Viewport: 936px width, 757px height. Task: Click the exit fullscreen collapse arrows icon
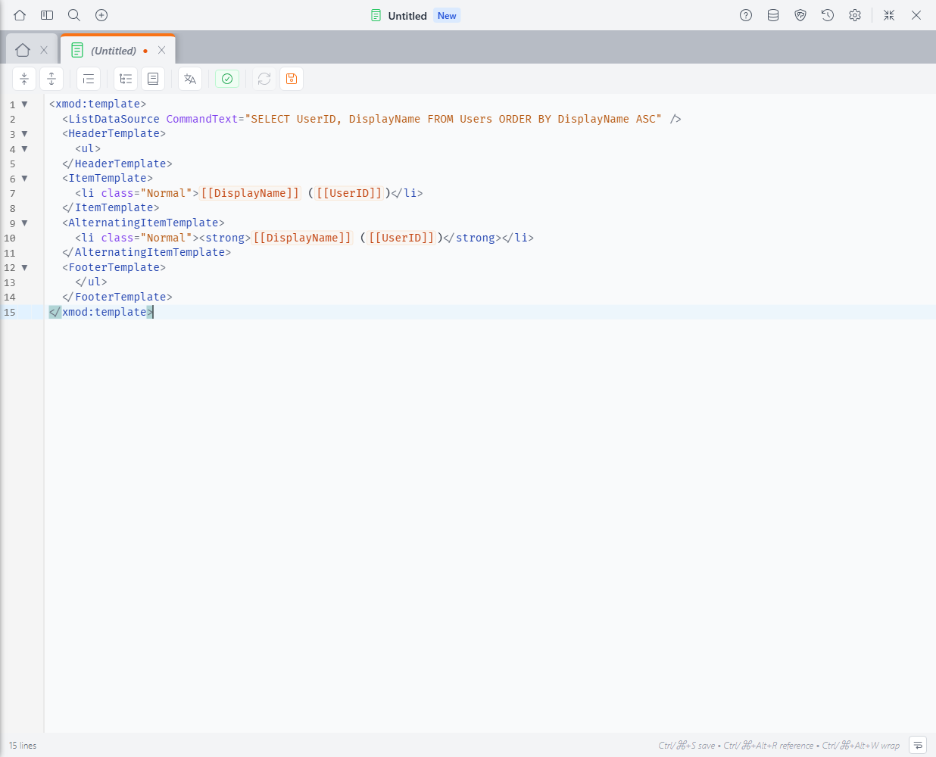889,15
